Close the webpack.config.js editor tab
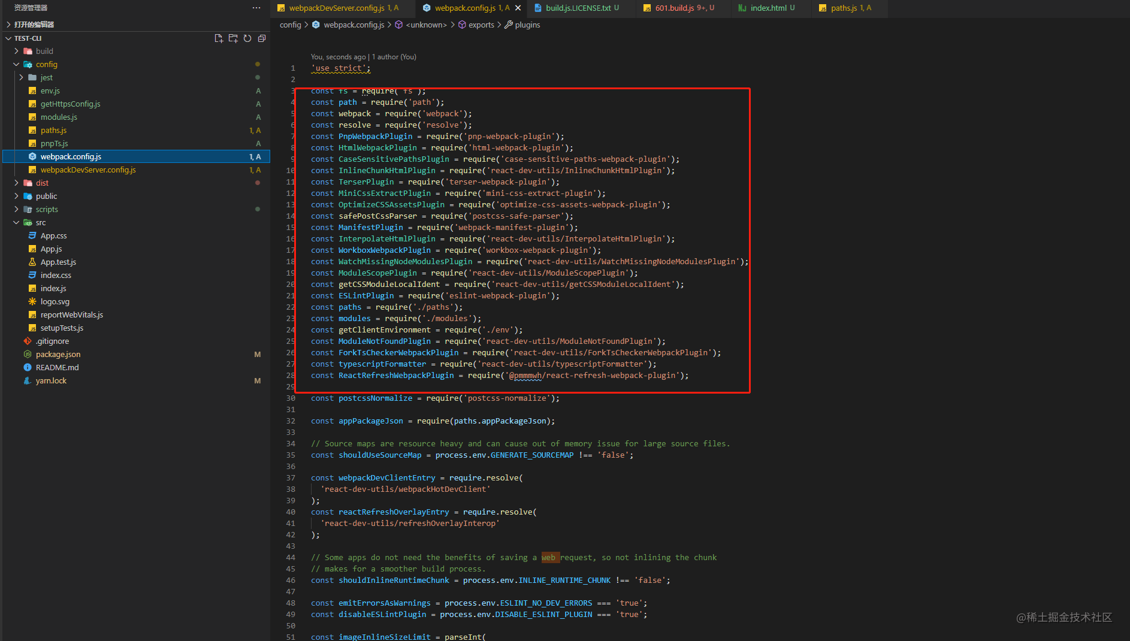This screenshot has height=641, width=1130. [x=518, y=8]
